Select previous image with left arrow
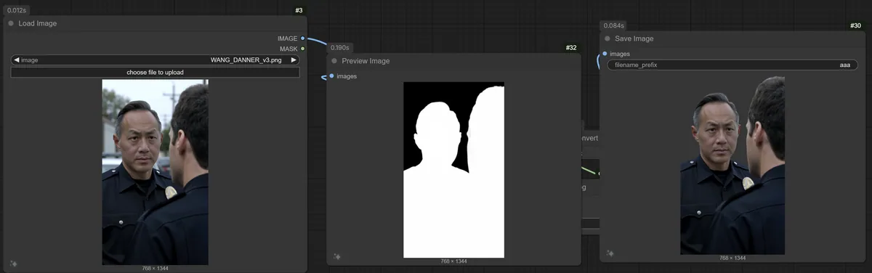 [x=16, y=60]
